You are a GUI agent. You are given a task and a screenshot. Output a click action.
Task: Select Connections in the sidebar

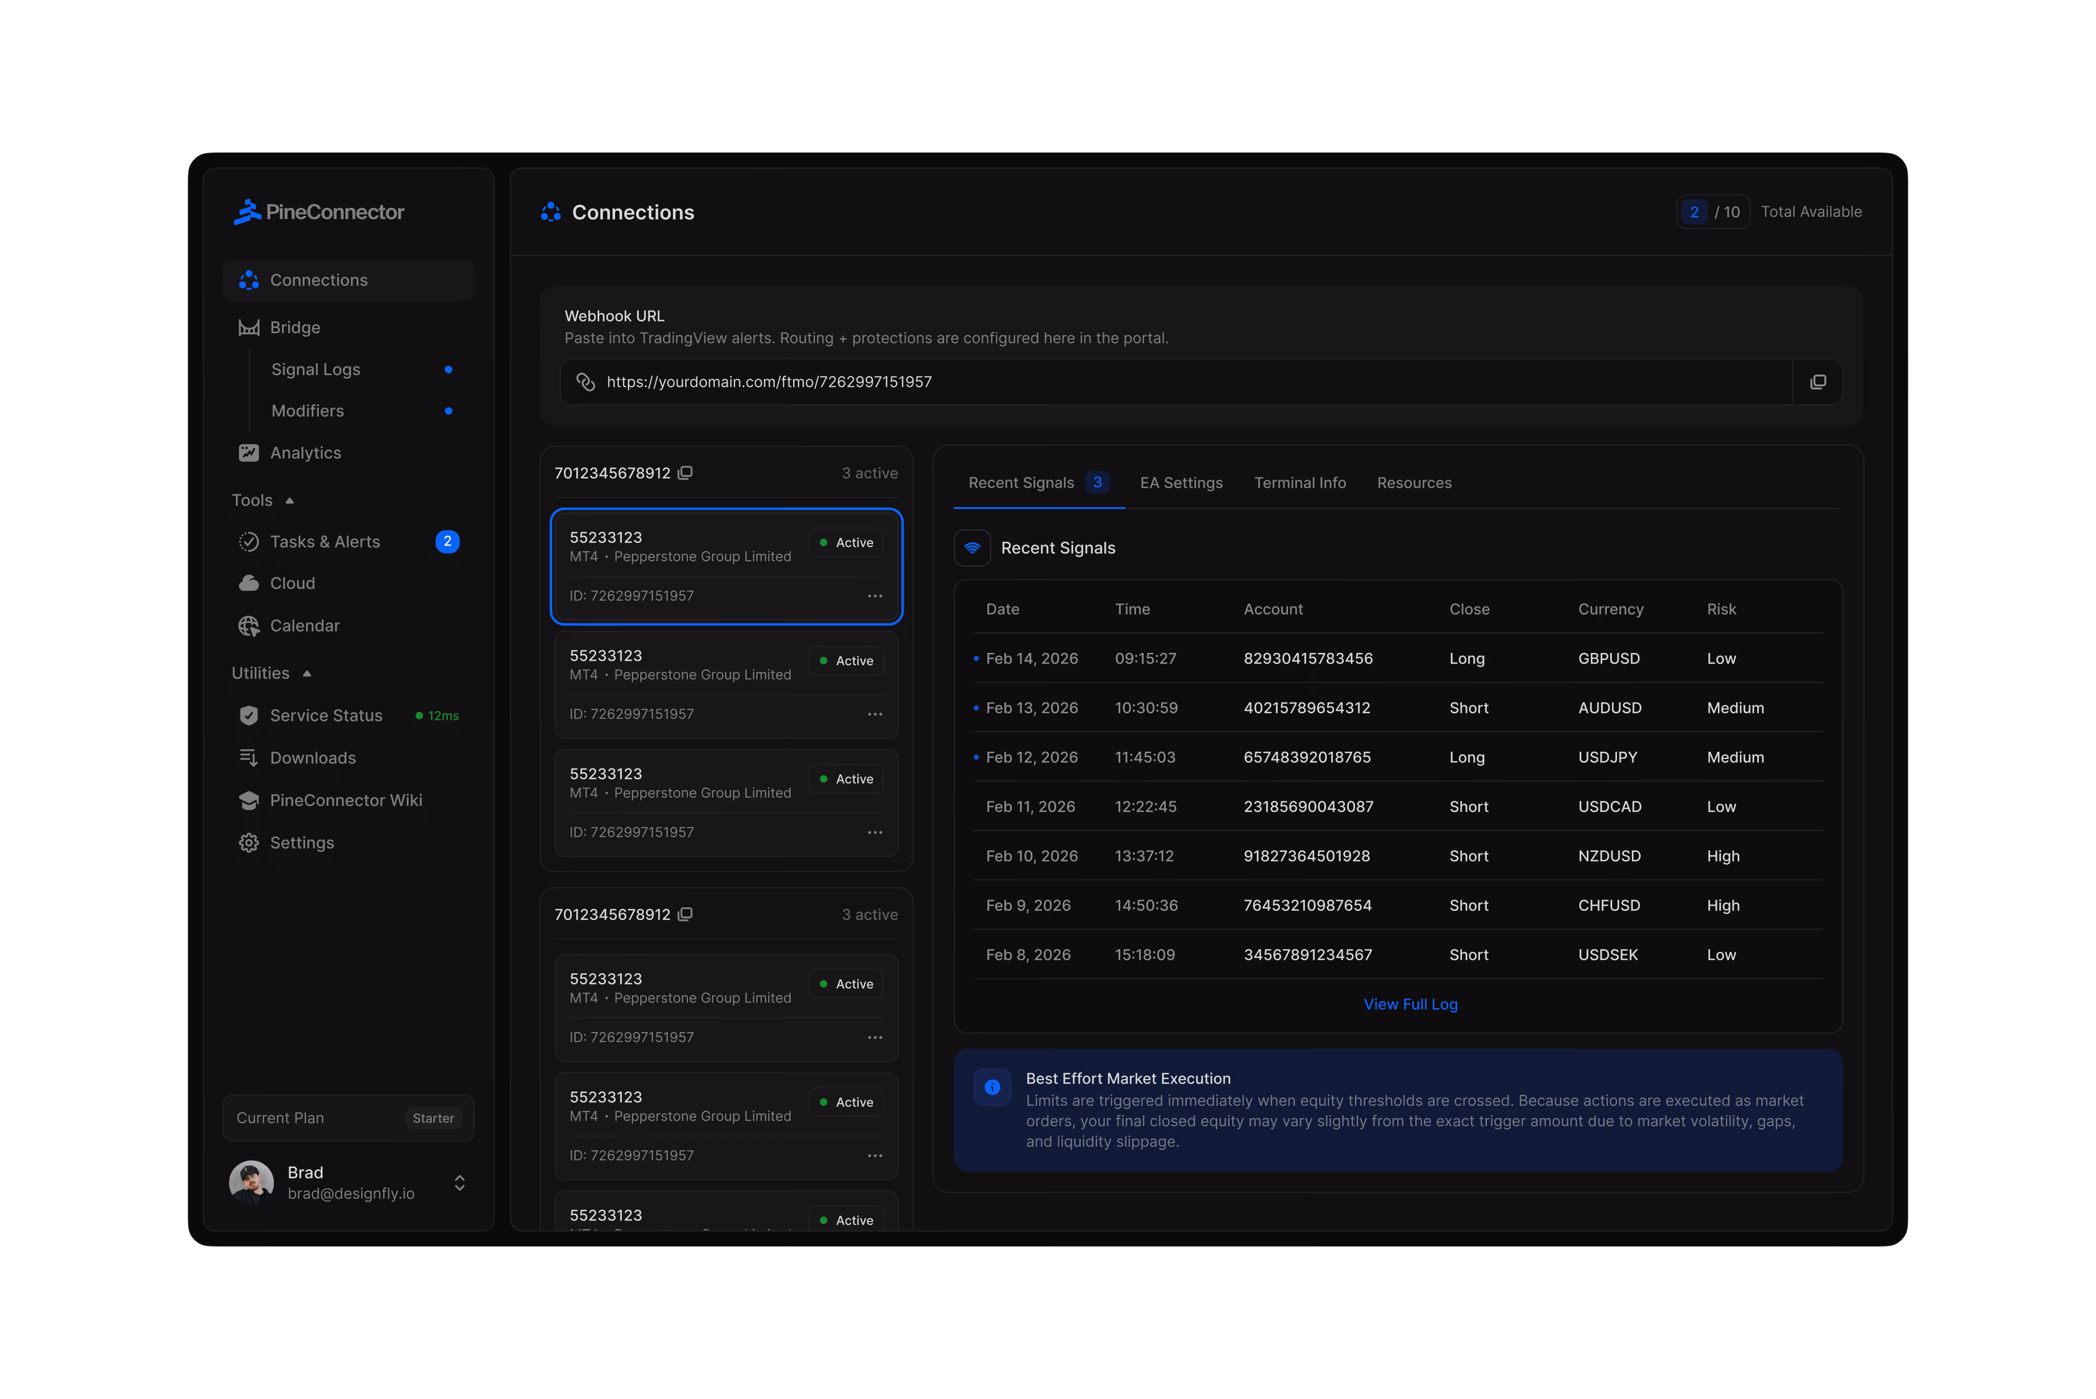(x=348, y=280)
